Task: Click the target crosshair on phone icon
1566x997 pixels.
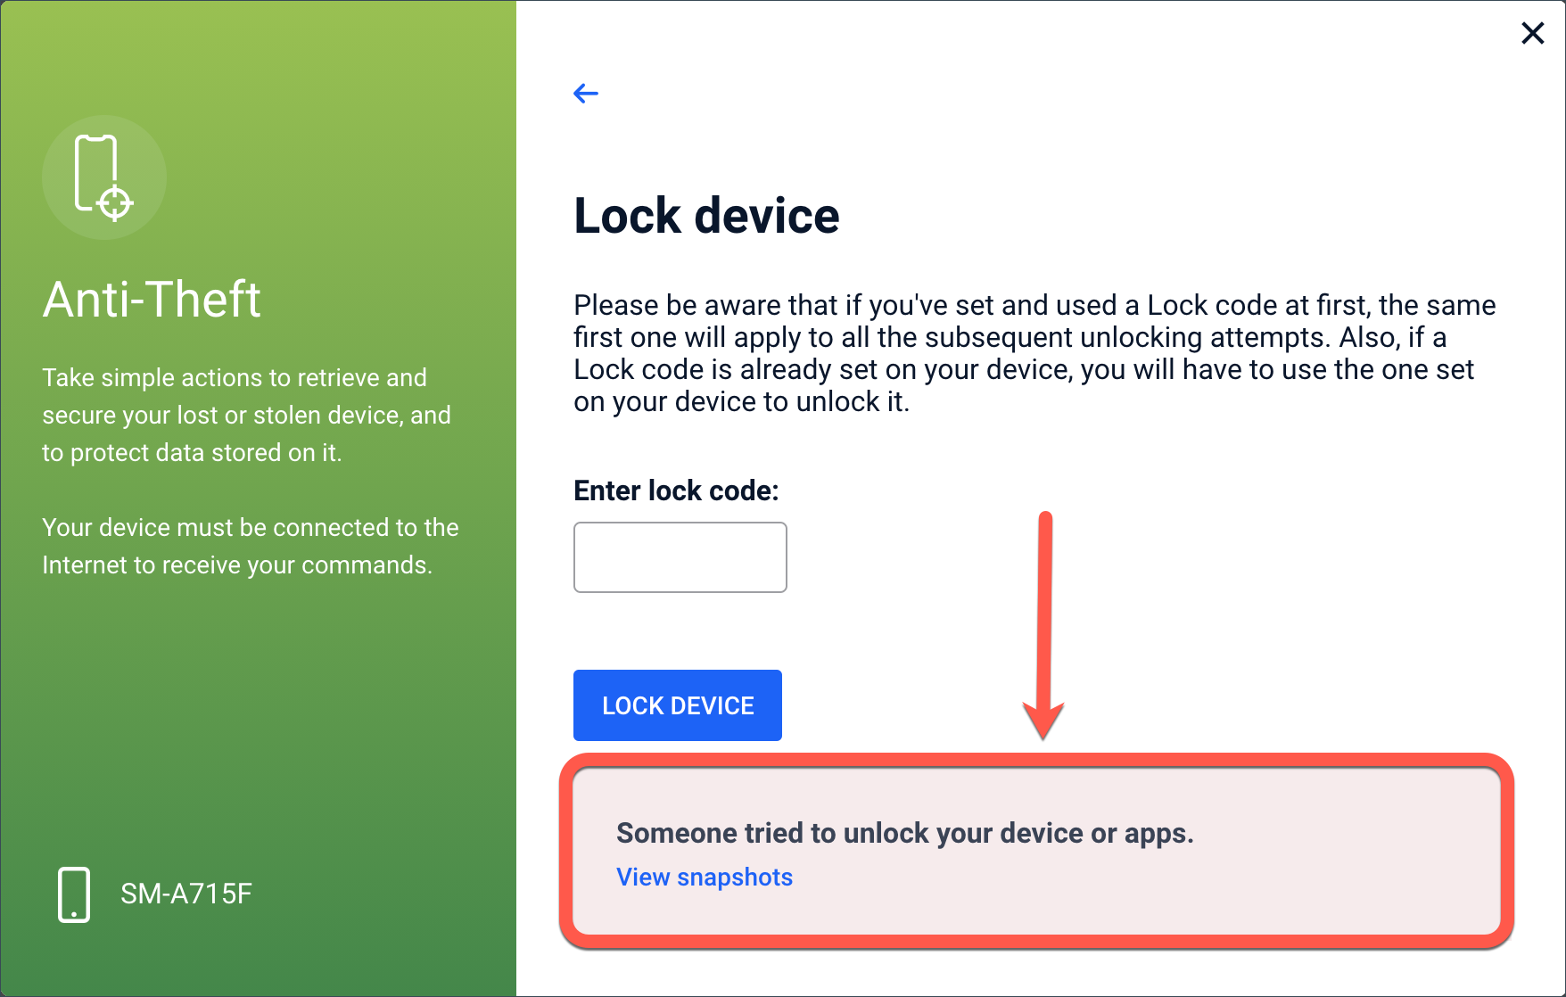Action: pyautogui.click(x=115, y=203)
